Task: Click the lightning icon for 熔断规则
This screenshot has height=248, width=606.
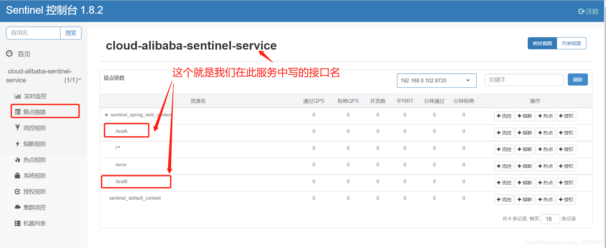Action: (17, 144)
